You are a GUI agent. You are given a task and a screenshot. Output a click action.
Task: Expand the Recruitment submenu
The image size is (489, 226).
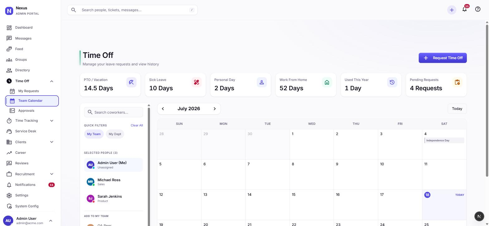52,174
